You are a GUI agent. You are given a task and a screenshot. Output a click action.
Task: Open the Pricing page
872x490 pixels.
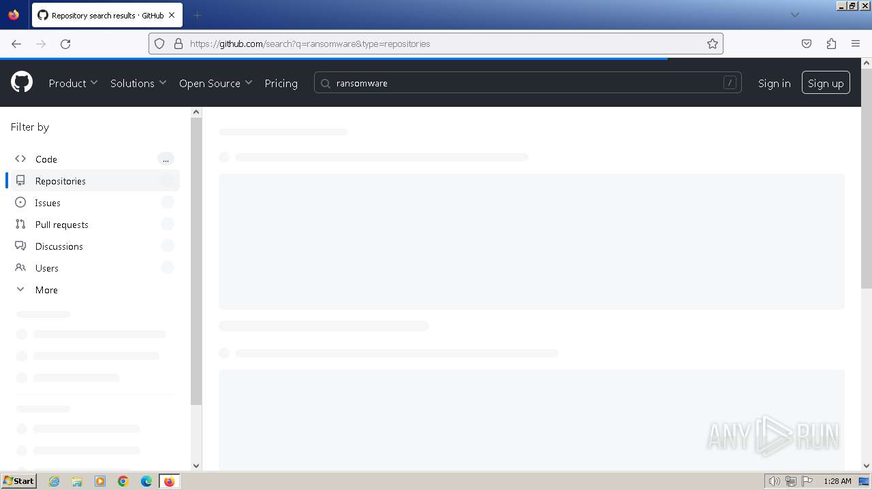coord(281,83)
